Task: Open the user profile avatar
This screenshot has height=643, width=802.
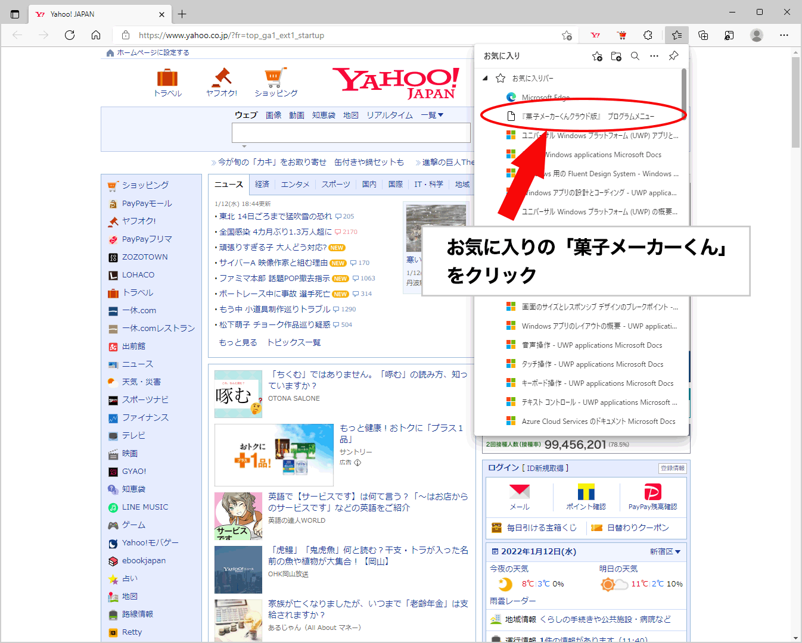Action: click(757, 35)
